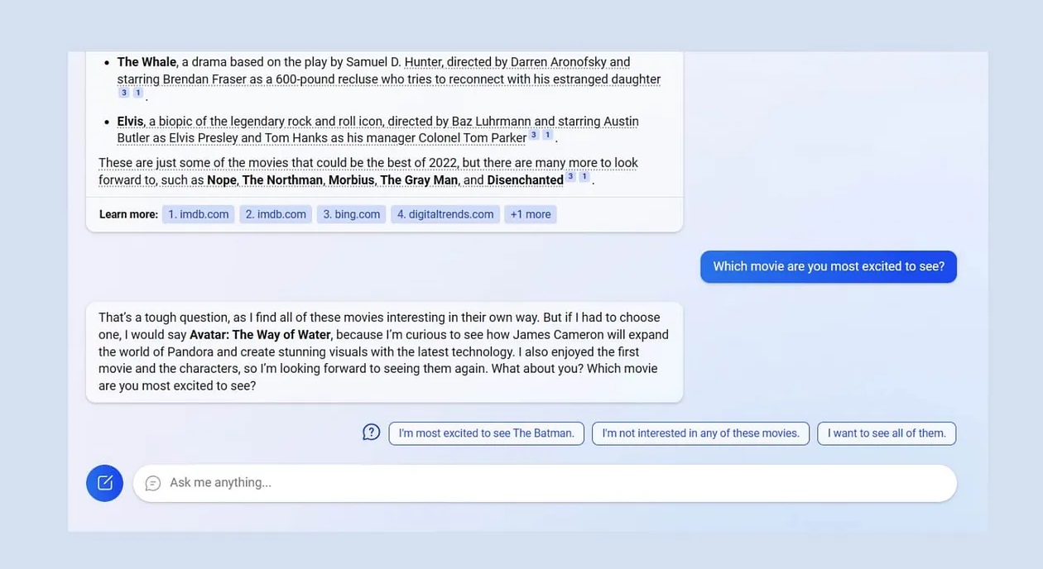Open citation 1 after Colonel Tom Parker
This screenshot has width=1043, height=569.
[547, 135]
